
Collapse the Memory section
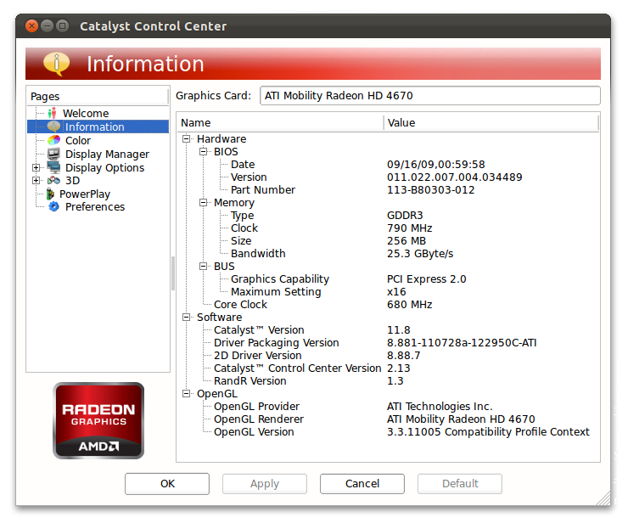click(203, 202)
